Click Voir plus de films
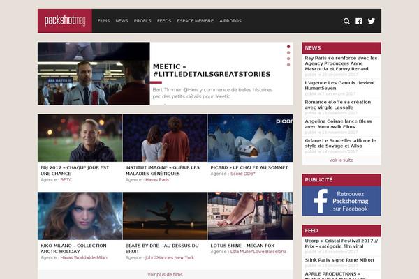 click(x=165, y=274)
